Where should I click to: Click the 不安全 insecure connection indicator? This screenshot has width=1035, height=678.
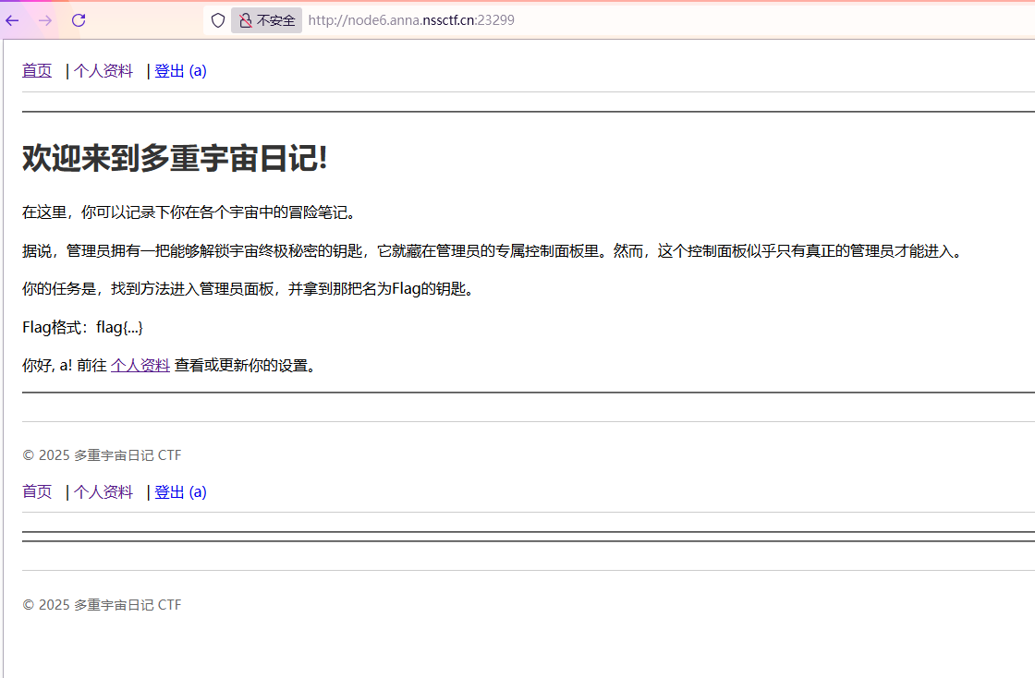tap(267, 20)
